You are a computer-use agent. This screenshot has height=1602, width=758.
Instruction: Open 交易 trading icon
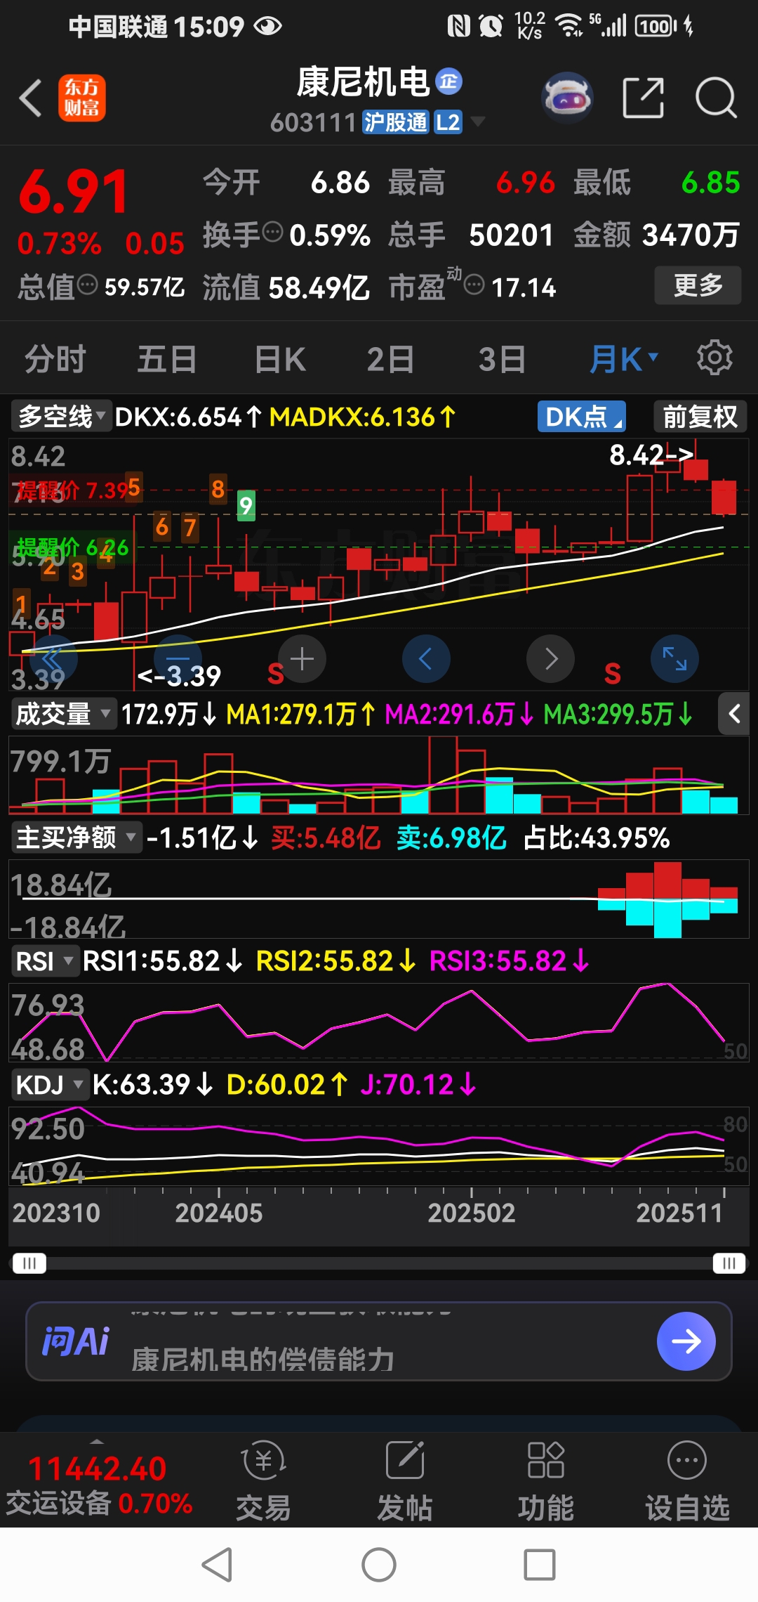click(x=263, y=1481)
